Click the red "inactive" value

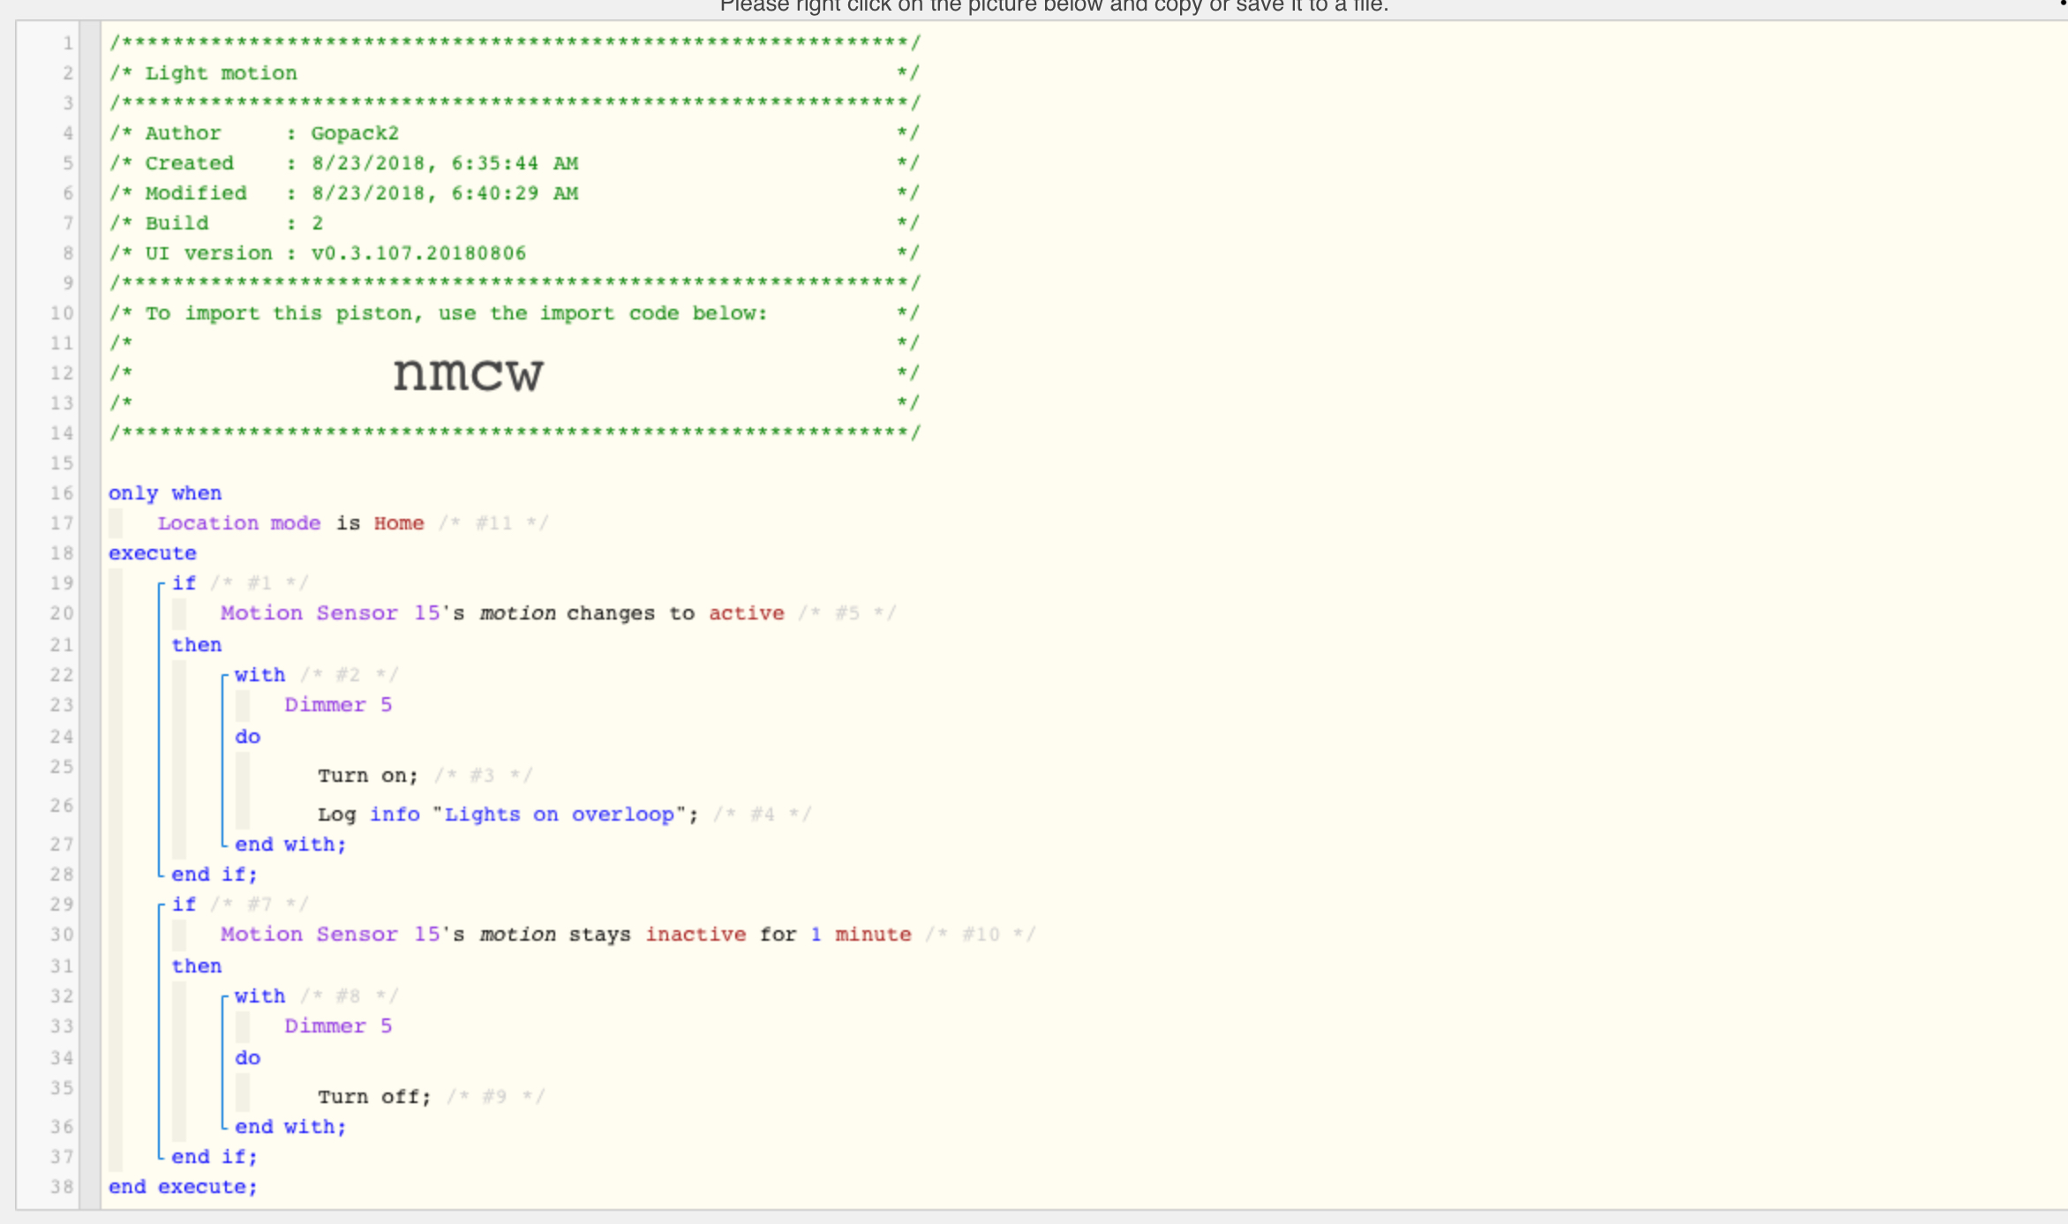coord(696,935)
